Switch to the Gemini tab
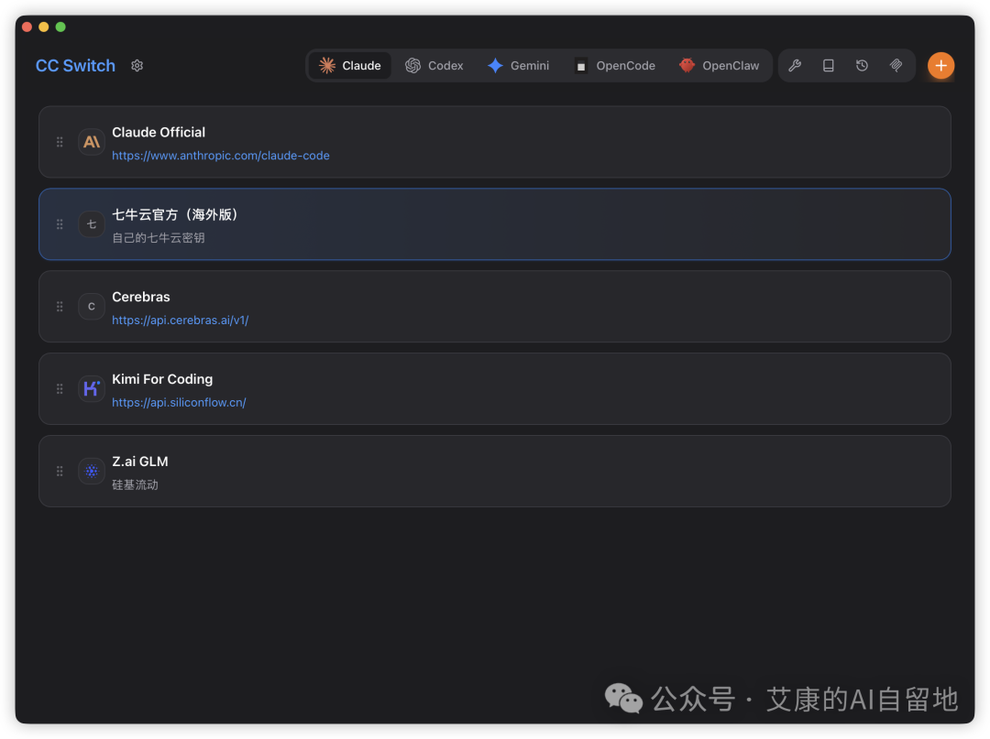The height and width of the screenshot is (739, 990). click(x=518, y=66)
